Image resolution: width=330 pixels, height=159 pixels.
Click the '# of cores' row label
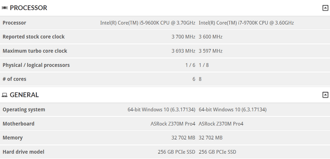point(15,79)
